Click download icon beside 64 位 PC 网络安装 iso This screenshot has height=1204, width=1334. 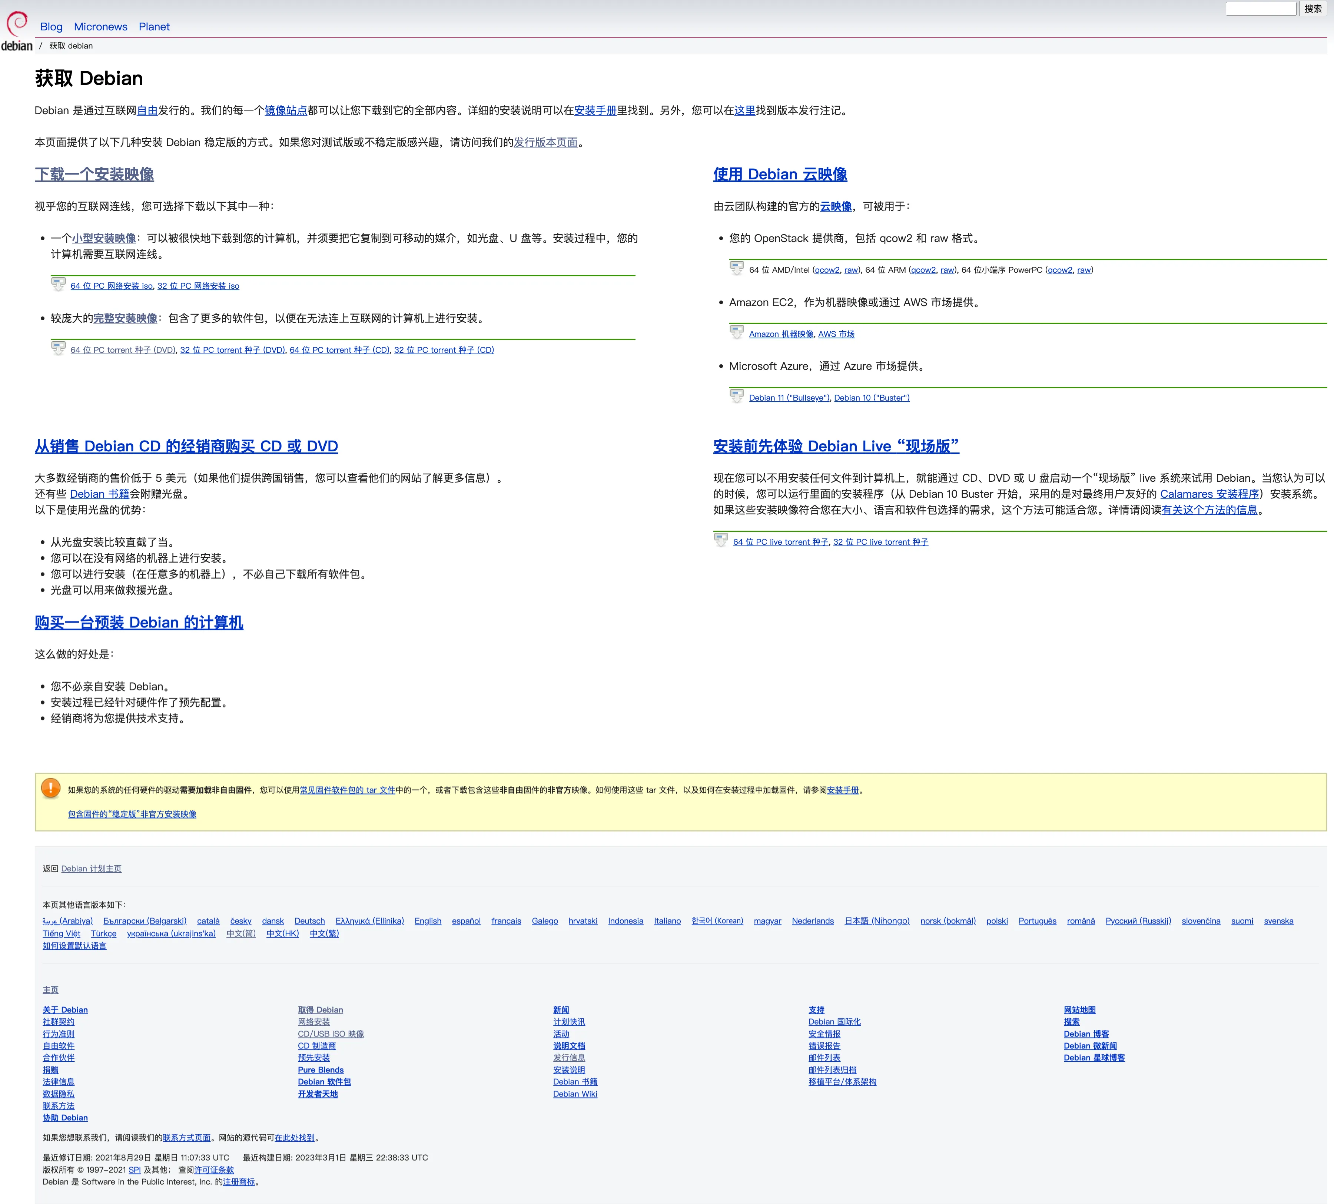58,285
